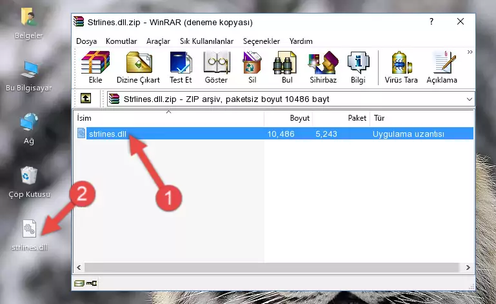Click the WinRAR title bar icon
Screen dimensions: 496x304
coord(79,22)
